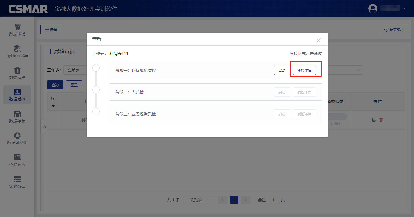Open 数据市场 shopping cart sidebar icon
The width and height of the screenshot is (414, 217).
17,27
